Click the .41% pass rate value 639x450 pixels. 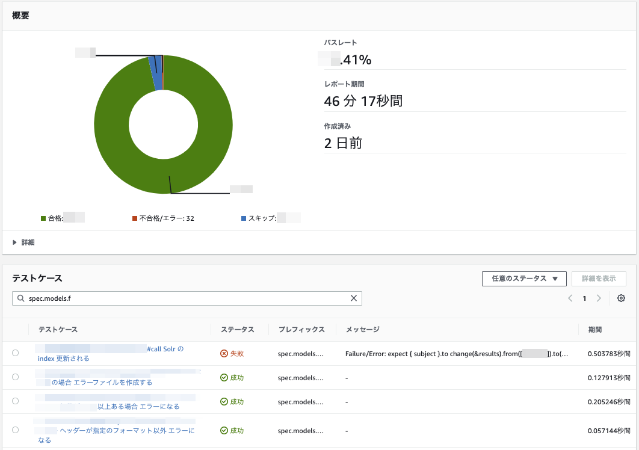pyautogui.click(x=356, y=60)
